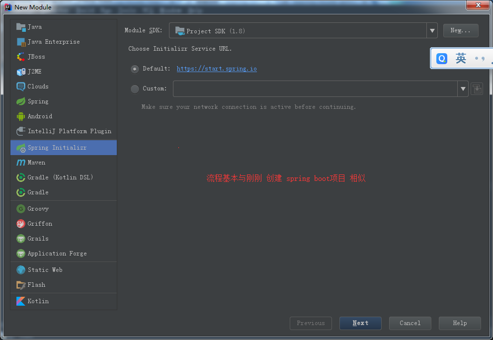The width and height of the screenshot is (493, 340).
Task: Click the Griffon text label
Action: point(40,224)
